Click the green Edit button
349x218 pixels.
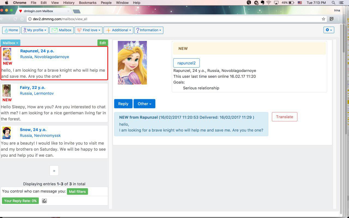(x=103, y=43)
